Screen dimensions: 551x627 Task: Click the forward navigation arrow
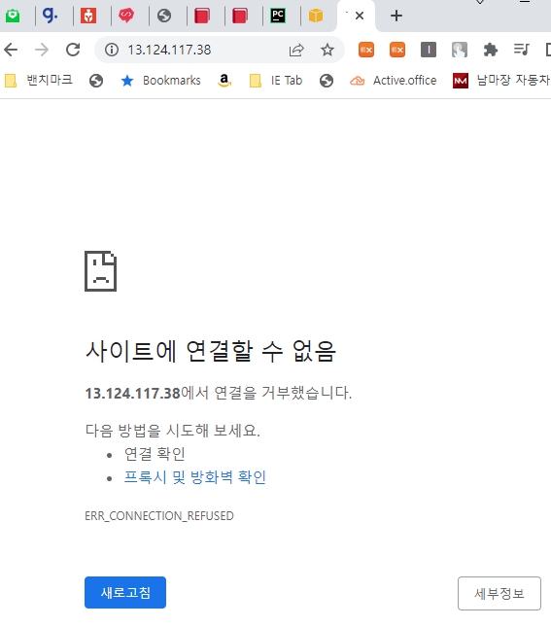pos(42,50)
